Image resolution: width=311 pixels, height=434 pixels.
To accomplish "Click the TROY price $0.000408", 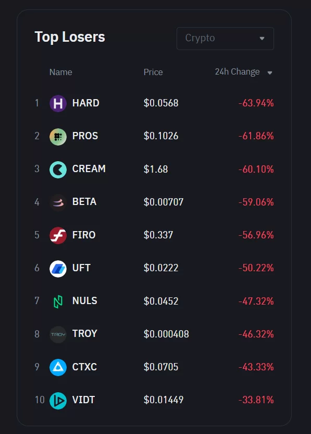I will (x=166, y=334).
